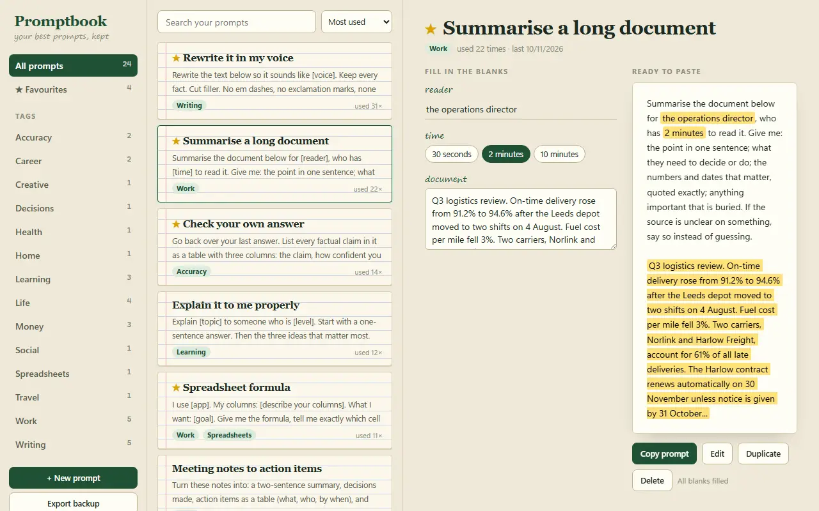Select the 10 minutes time option
This screenshot has width=819, height=511.
pos(559,154)
